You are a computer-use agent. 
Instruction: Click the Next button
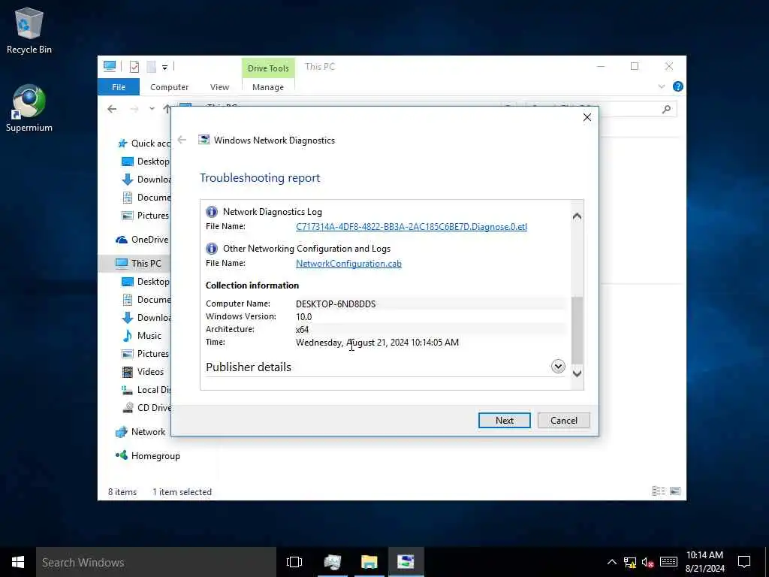pos(504,421)
